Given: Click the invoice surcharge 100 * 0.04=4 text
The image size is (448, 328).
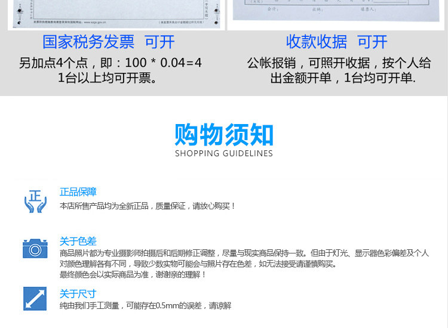Looking at the screenshot, I should (111, 63).
